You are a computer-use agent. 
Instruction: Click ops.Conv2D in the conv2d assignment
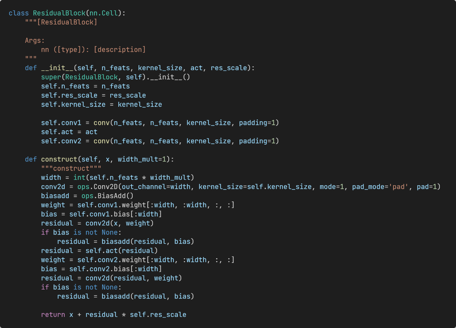97,187
